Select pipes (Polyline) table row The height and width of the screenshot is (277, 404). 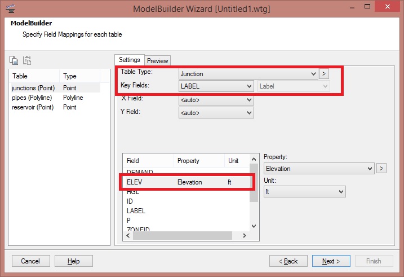tap(55, 98)
